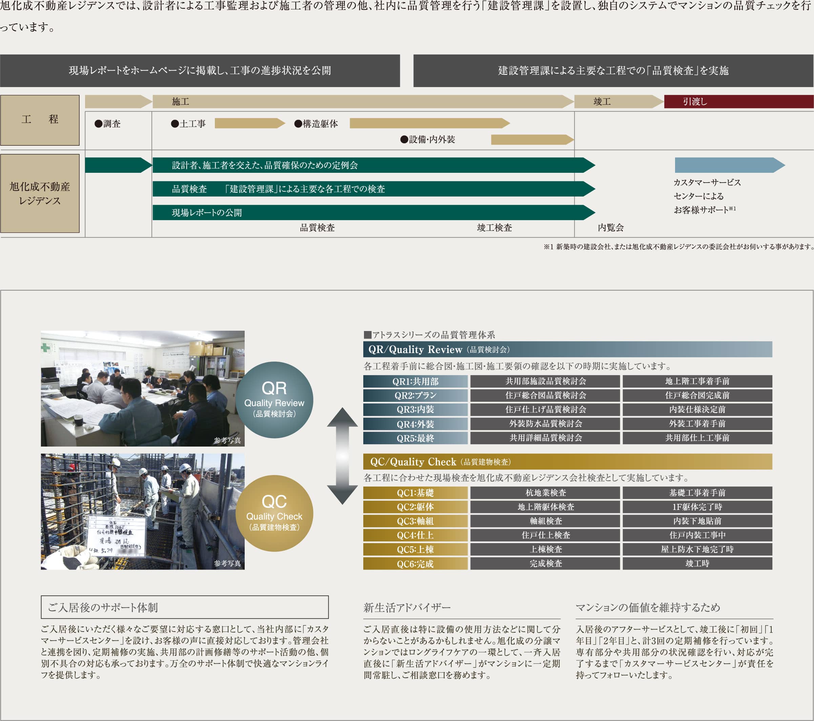Click the 外装防水品質検討会 cell
The width and height of the screenshot is (814, 721).
click(x=545, y=424)
